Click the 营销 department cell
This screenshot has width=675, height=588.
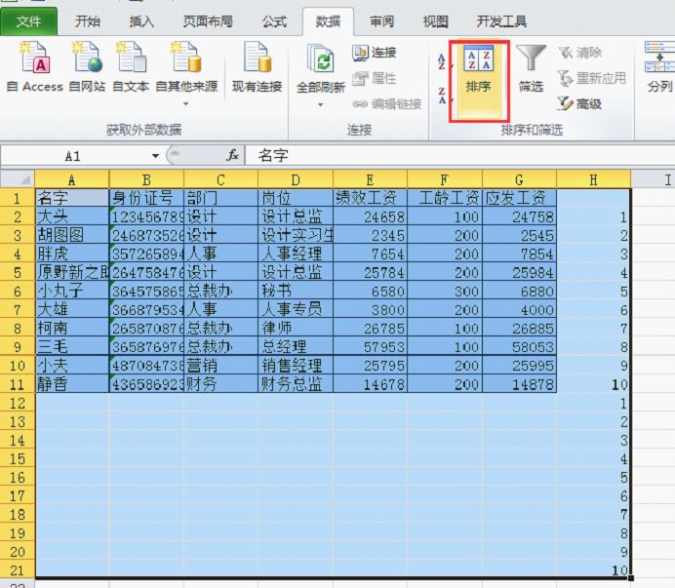point(220,366)
